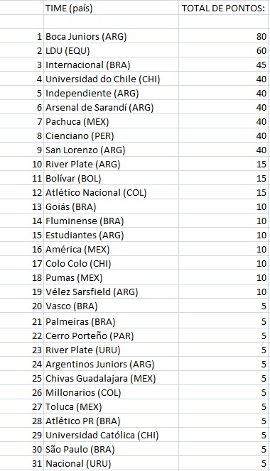Screen dimensions: 270x471
Task: Select the Universidad do Chile (CHI) cell
Action: click(111, 79)
